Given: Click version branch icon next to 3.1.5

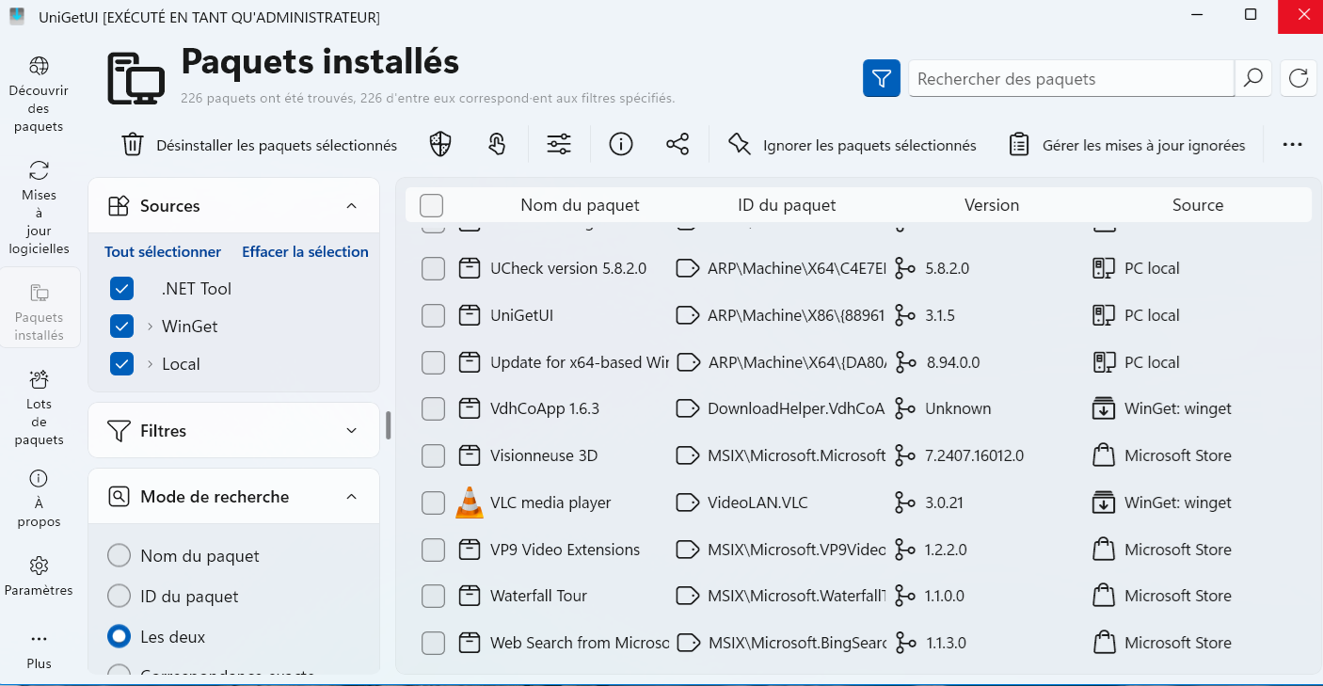Looking at the screenshot, I should [x=905, y=315].
